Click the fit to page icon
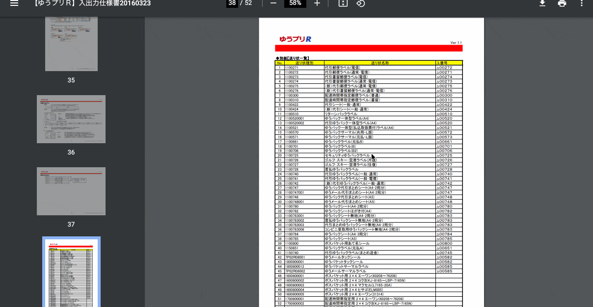593x307 pixels. 343,3
